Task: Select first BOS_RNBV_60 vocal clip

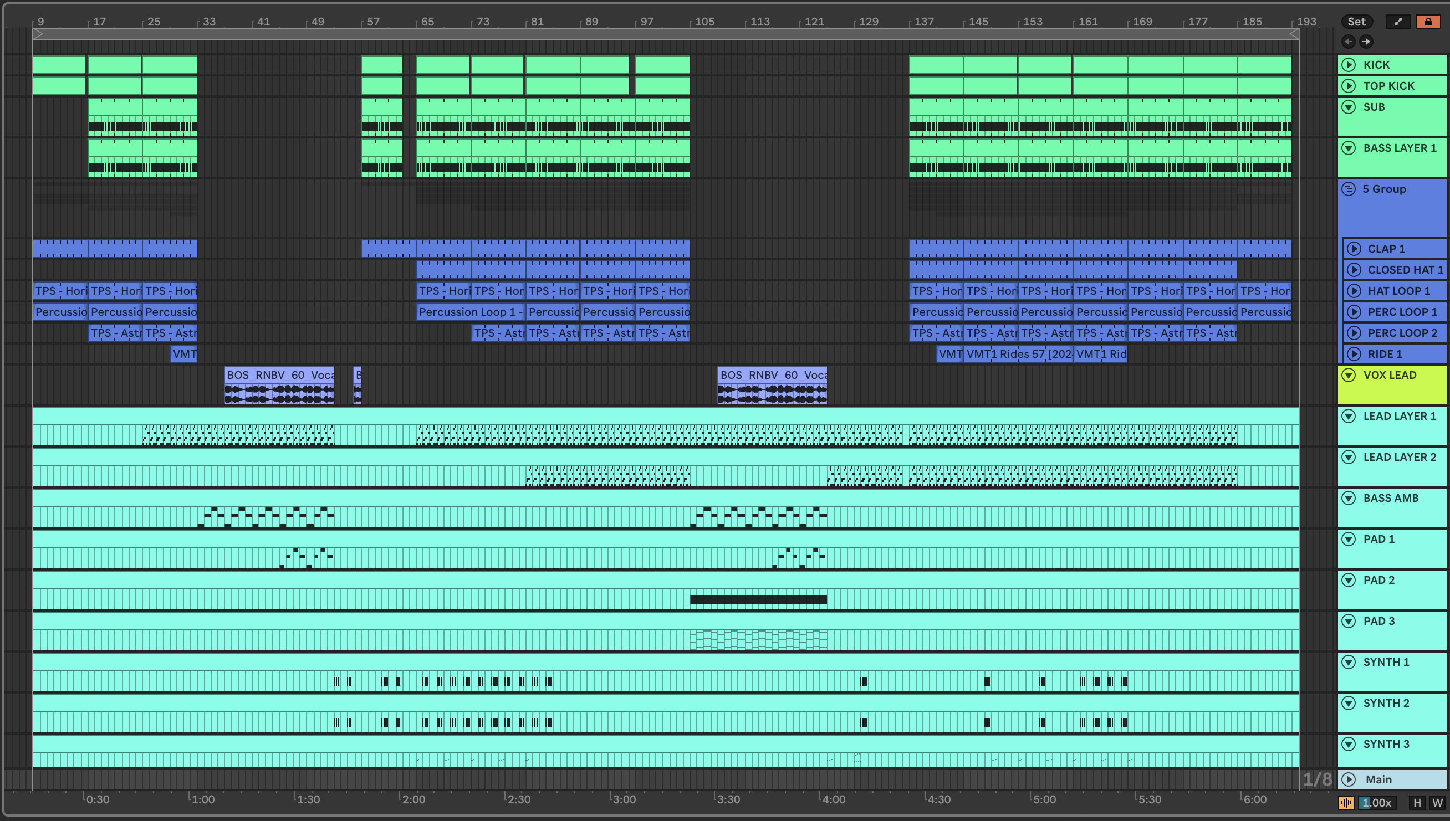Action: click(x=279, y=375)
